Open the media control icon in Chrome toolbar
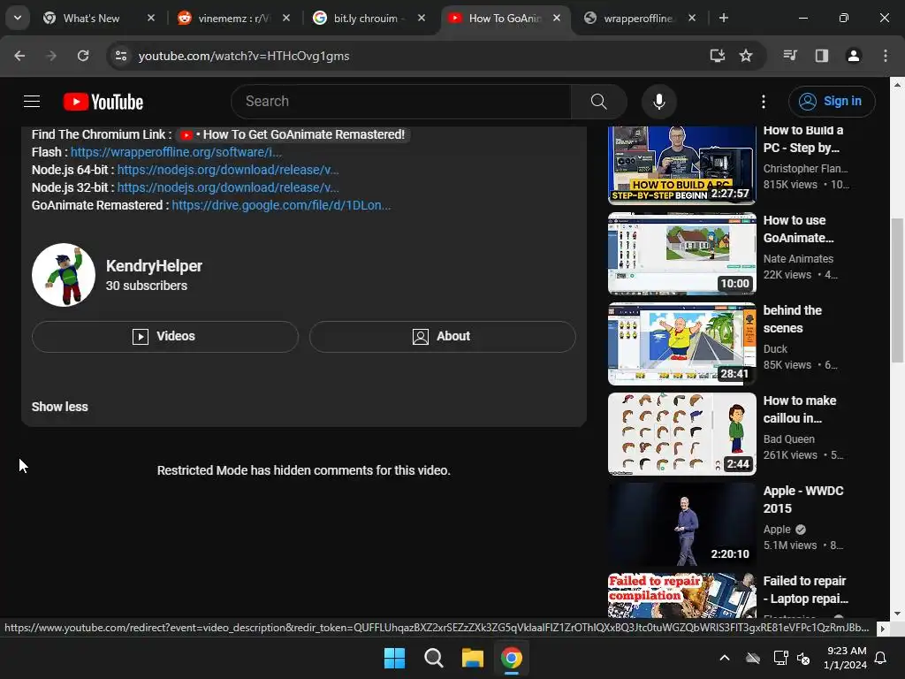 [x=790, y=56]
